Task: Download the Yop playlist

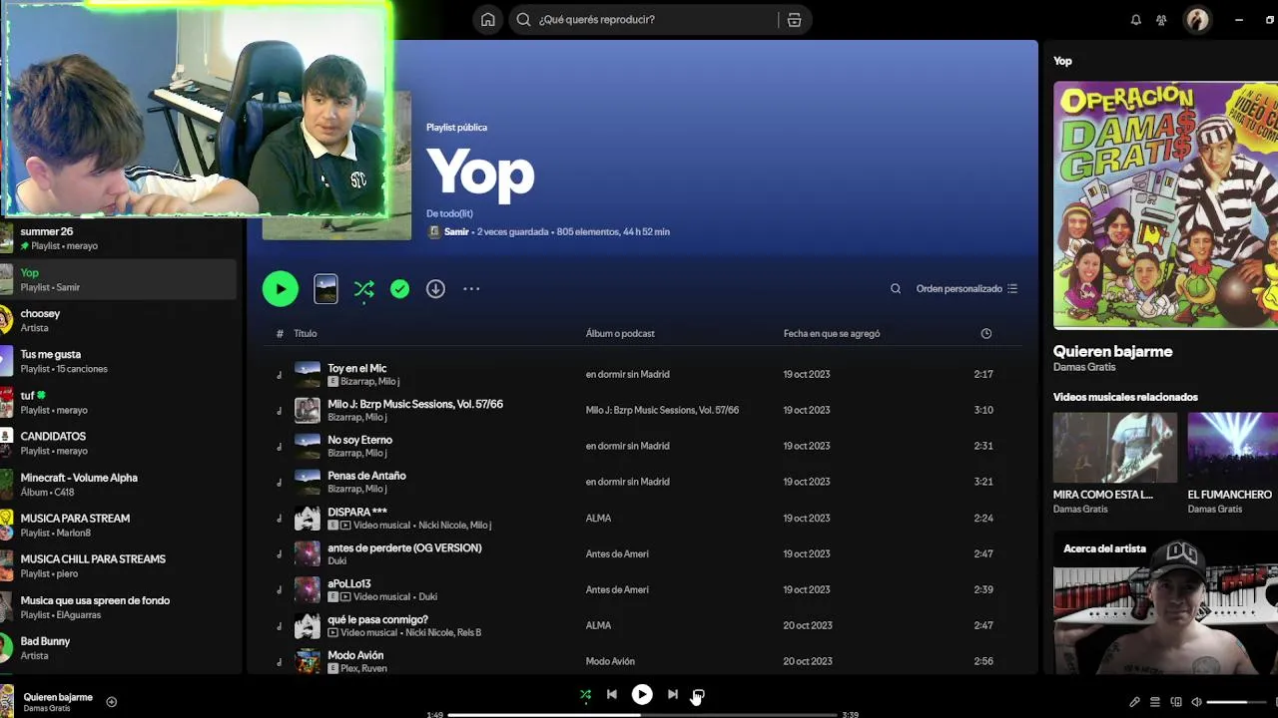Action: click(435, 289)
